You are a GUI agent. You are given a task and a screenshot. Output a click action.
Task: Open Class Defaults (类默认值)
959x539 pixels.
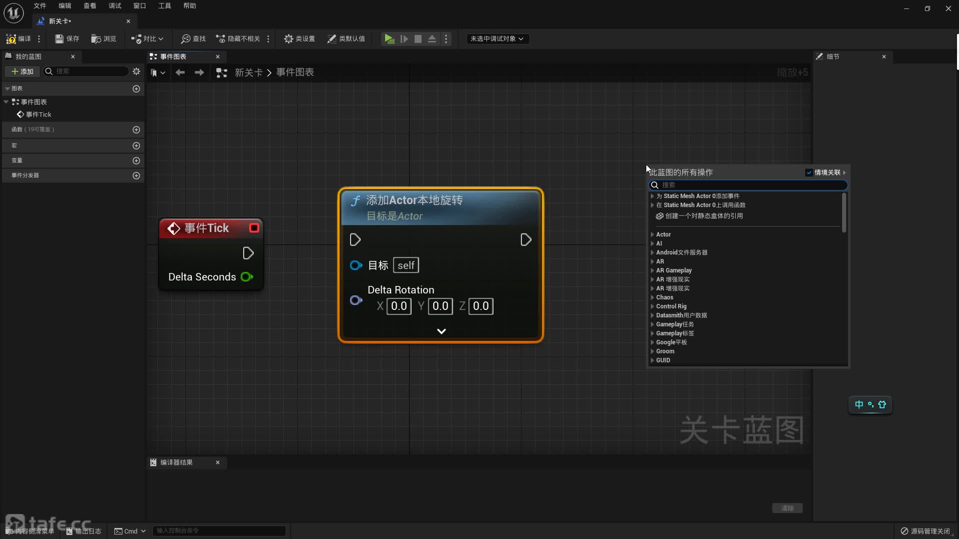tap(346, 38)
